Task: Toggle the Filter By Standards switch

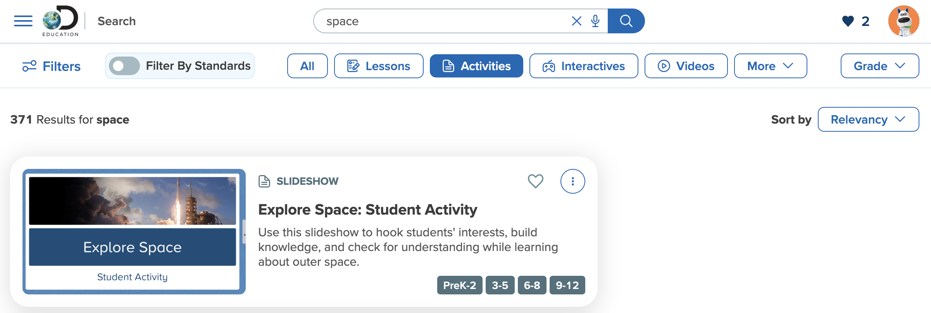Action: pos(124,66)
